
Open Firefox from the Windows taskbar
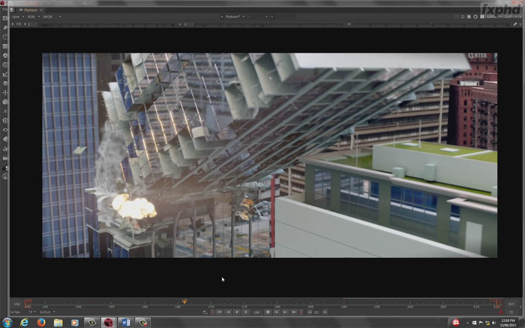41,323
